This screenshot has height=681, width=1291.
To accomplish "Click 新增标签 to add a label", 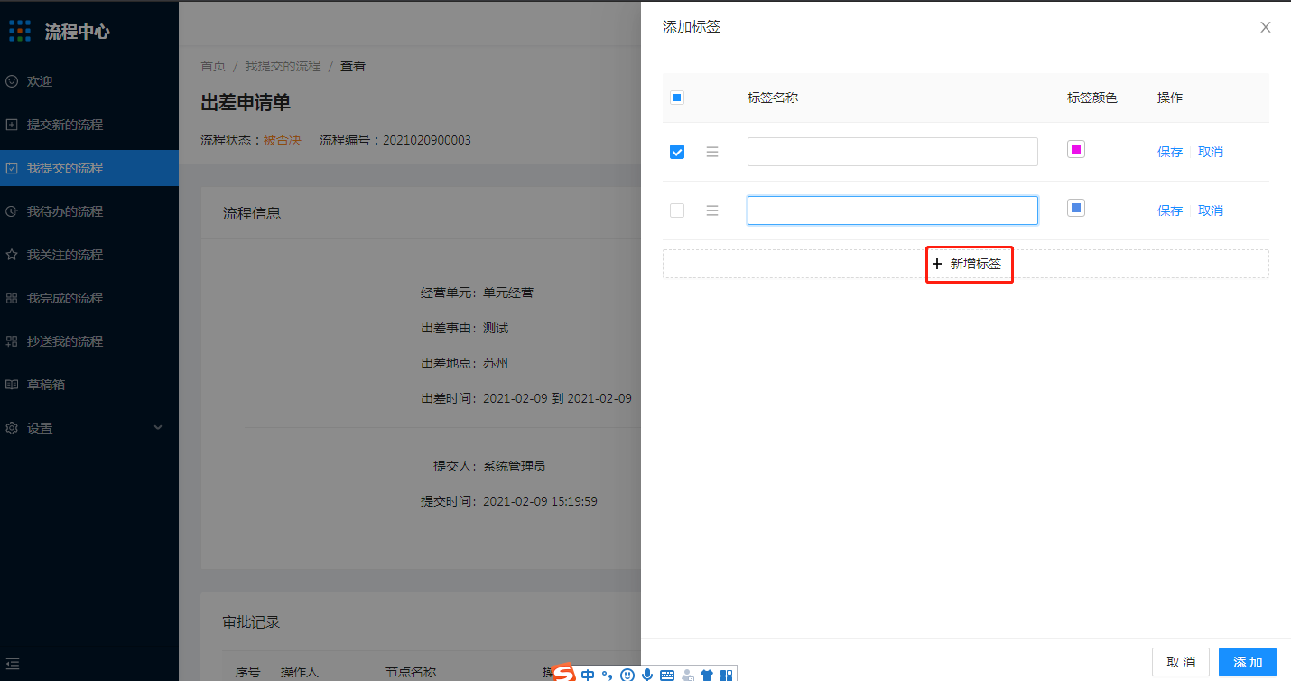I will 966,264.
